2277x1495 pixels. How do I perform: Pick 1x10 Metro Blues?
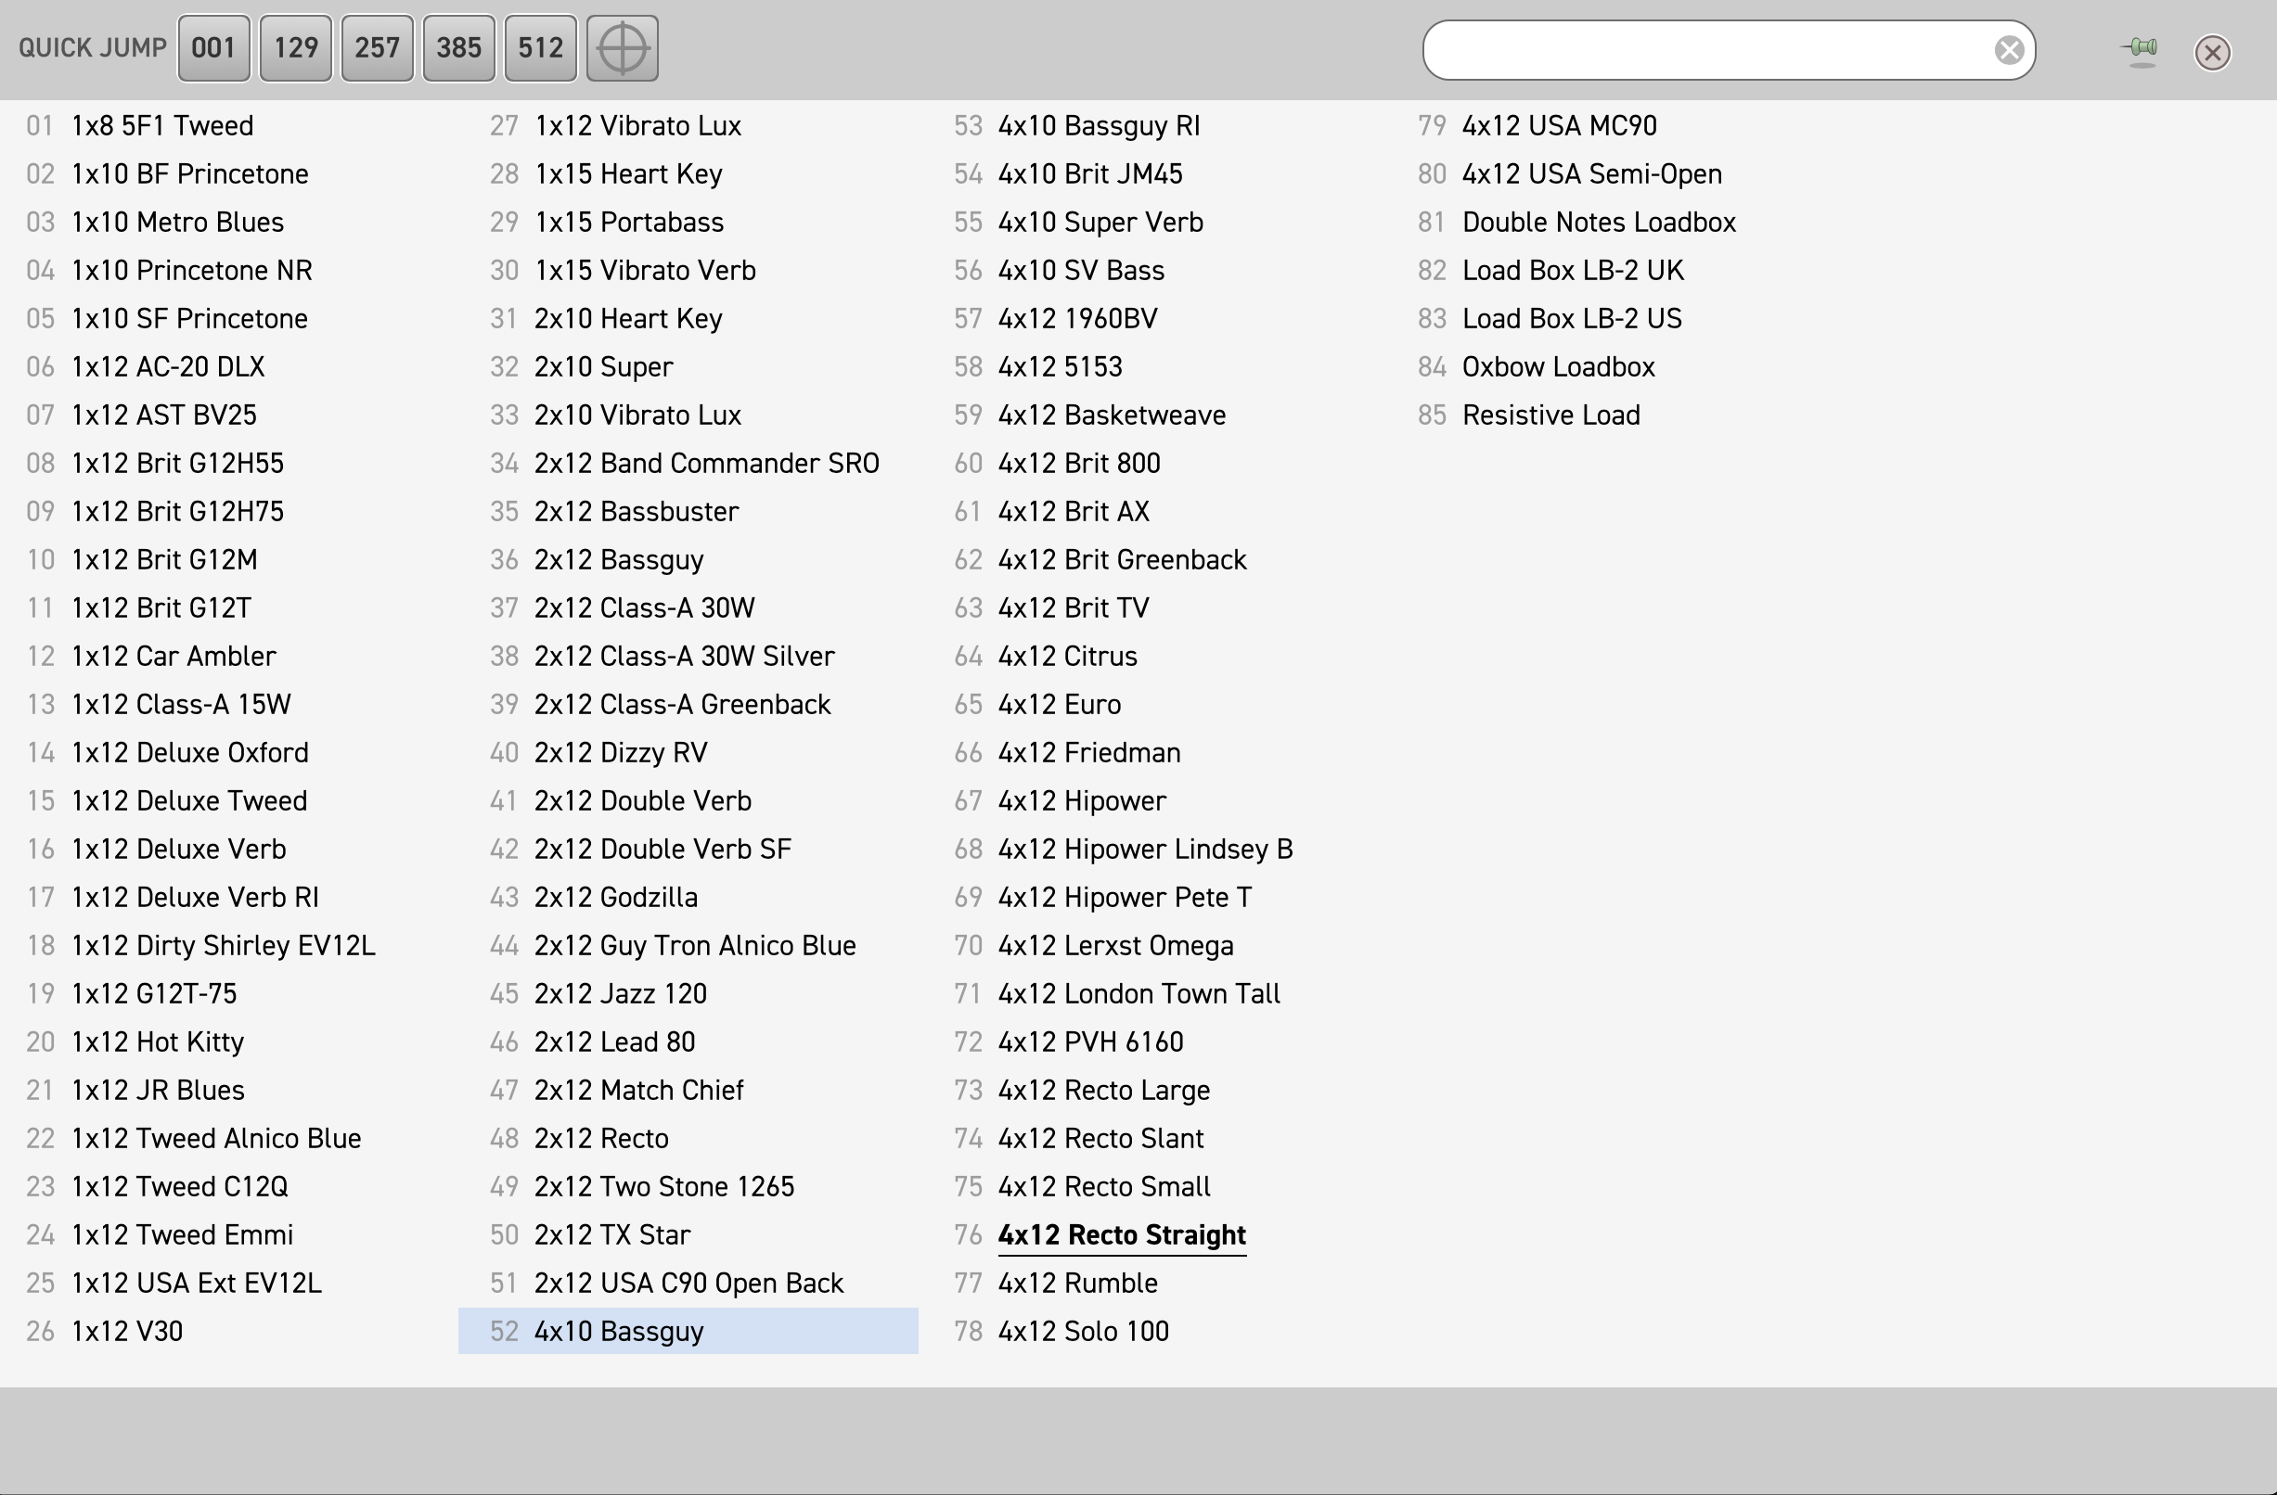pos(178,222)
